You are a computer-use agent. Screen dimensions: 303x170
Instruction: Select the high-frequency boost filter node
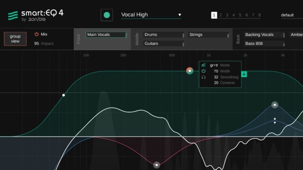coord(275,105)
